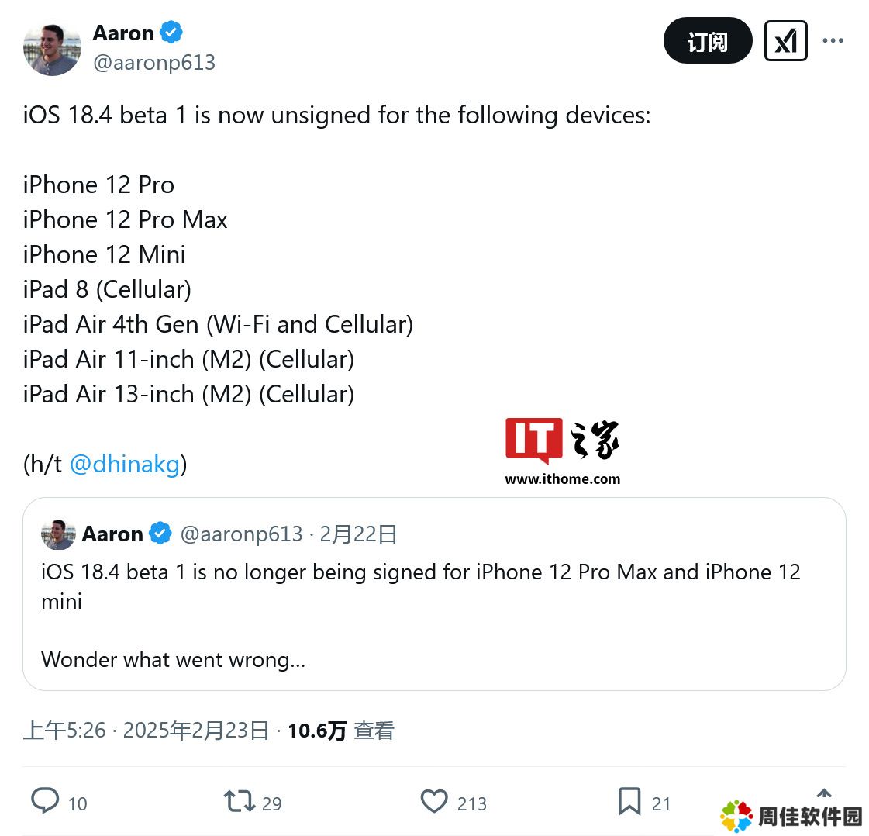Click the blue verified badge beside Aaron's name
This screenshot has height=836, width=869.
click(x=171, y=32)
